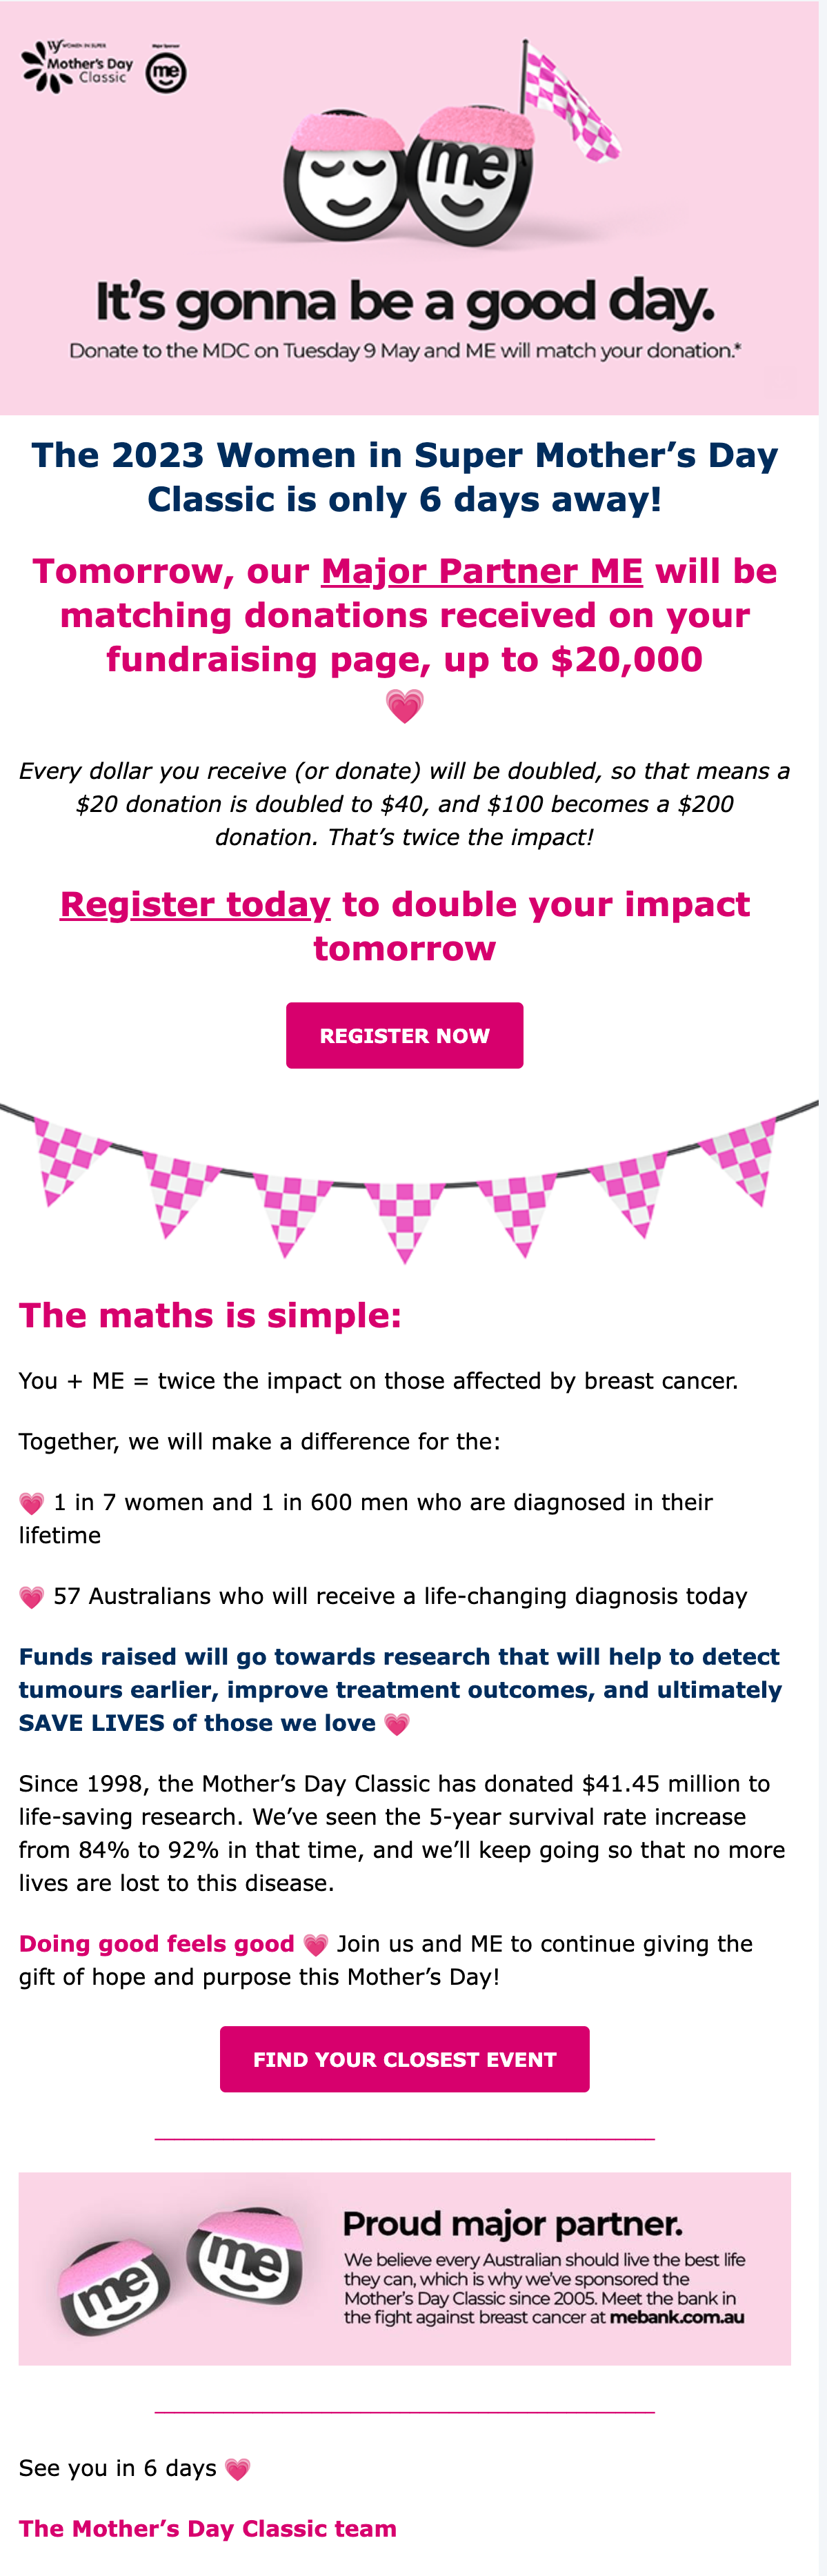
Task: Open the Major Partner ME link
Action: [x=481, y=571]
